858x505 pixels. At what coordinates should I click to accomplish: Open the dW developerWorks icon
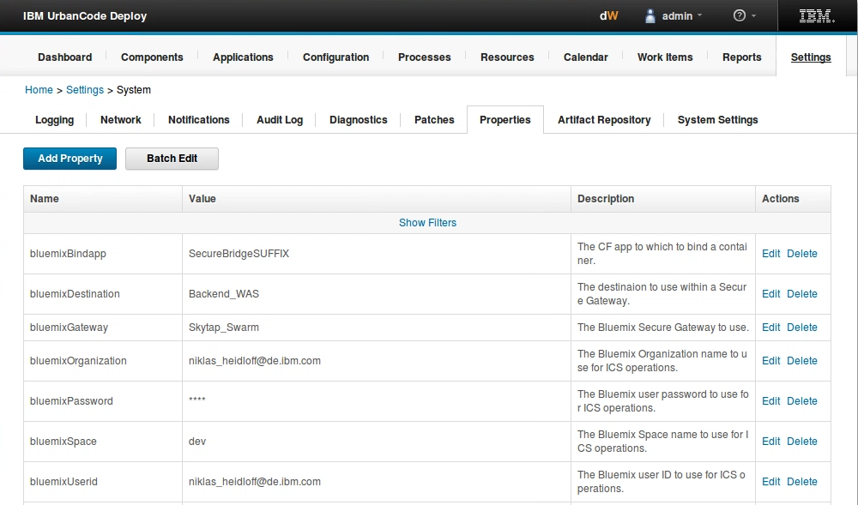(x=608, y=15)
